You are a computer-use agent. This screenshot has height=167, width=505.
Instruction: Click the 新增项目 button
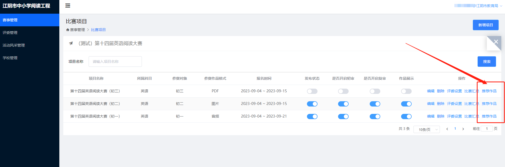click(x=485, y=25)
